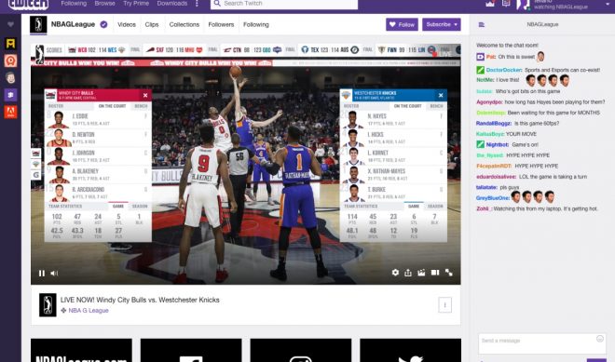Viewport: 615px width, 362px height.
Task: Open the red Adobe channel icon in sidebar
Action: tap(10, 112)
